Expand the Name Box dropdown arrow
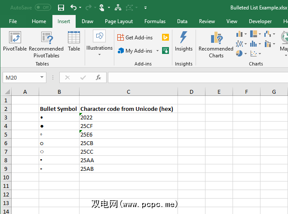 click(42, 77)
